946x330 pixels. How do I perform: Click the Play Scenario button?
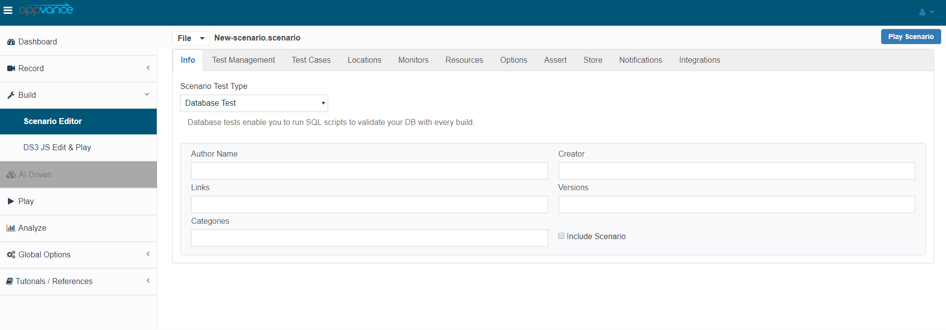[911, 37]
